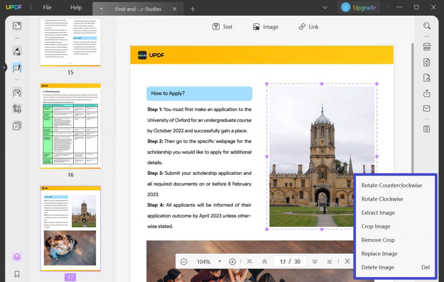444x282 pixels.
Task: Open the Organize Pages tool
Action: pyautogui.click(x=16, y=93)
